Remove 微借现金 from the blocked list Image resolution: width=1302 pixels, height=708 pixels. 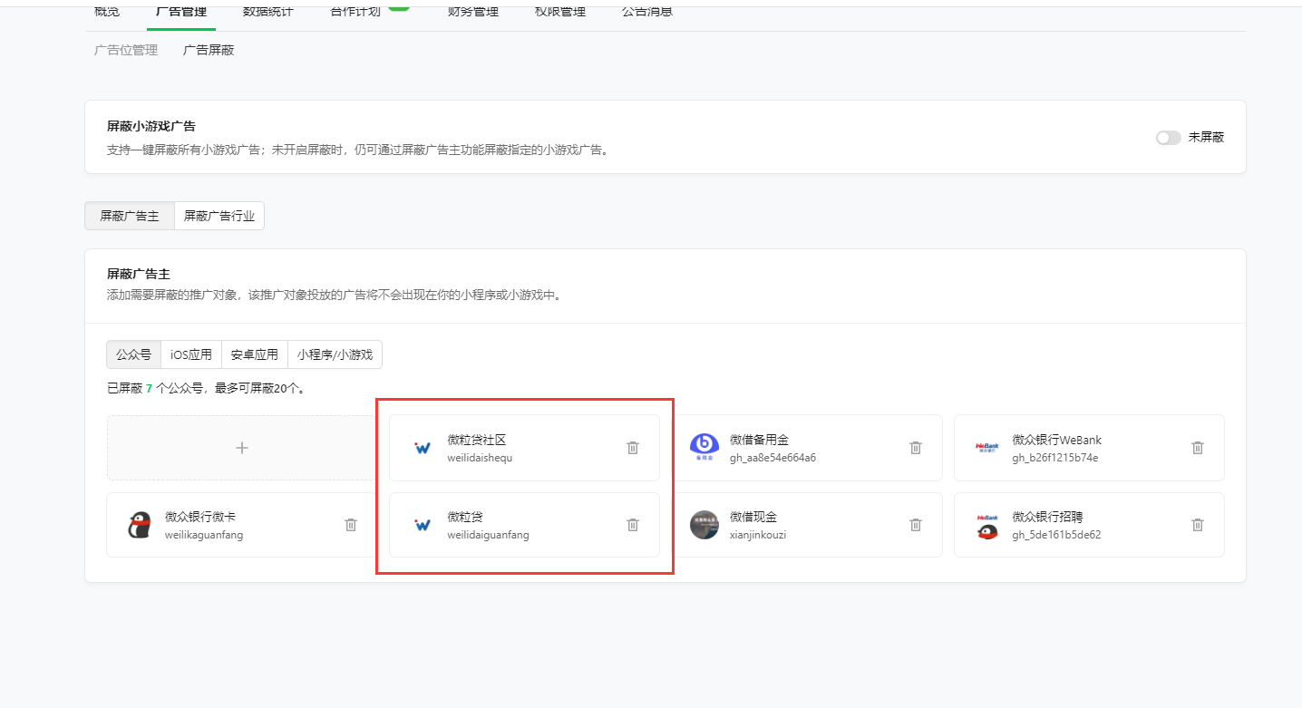[916, 525]
